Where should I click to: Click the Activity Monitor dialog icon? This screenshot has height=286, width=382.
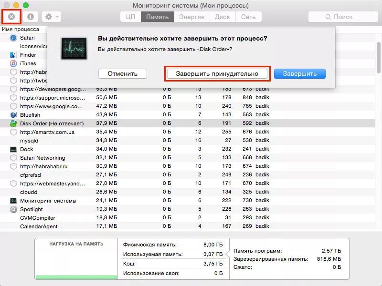click(74, 48)
